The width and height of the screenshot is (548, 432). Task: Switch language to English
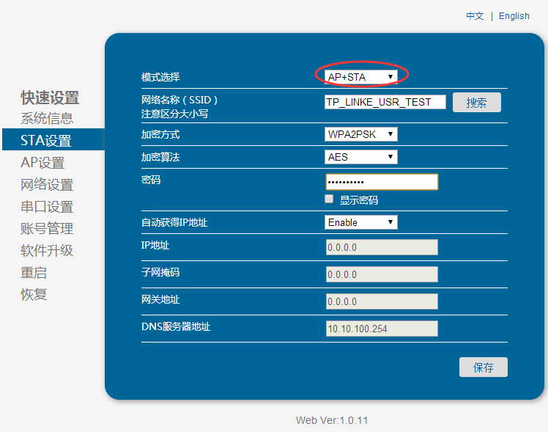(514, 16)
